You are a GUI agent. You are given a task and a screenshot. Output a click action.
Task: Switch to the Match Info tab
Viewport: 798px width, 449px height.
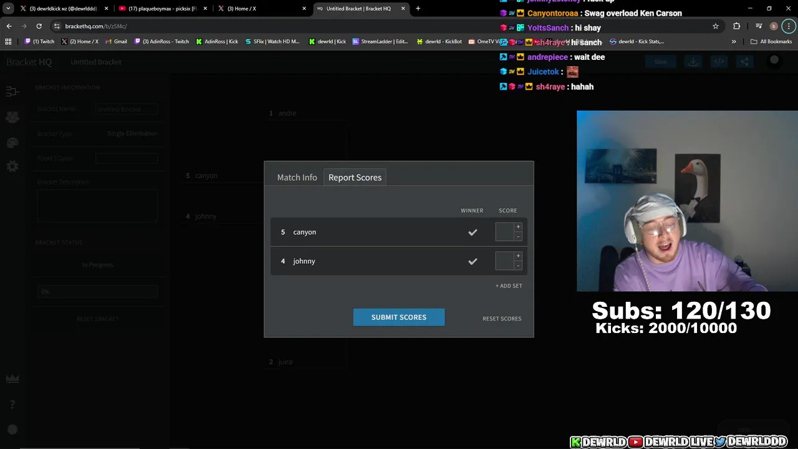[297, 177]
